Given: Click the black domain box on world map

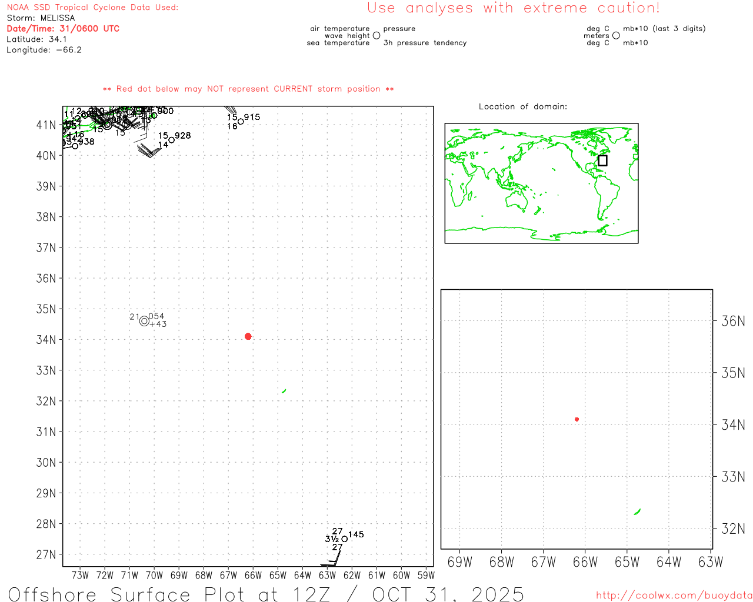Looking at the screenshot, I should [602, 160].
